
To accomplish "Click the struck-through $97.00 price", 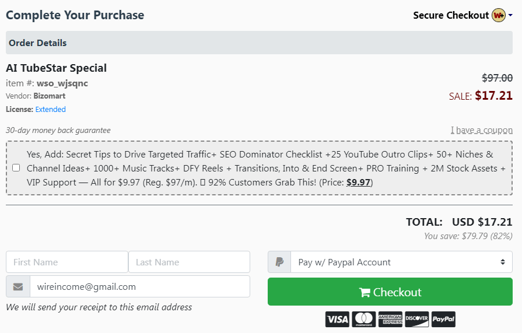I will click(497, 78).
